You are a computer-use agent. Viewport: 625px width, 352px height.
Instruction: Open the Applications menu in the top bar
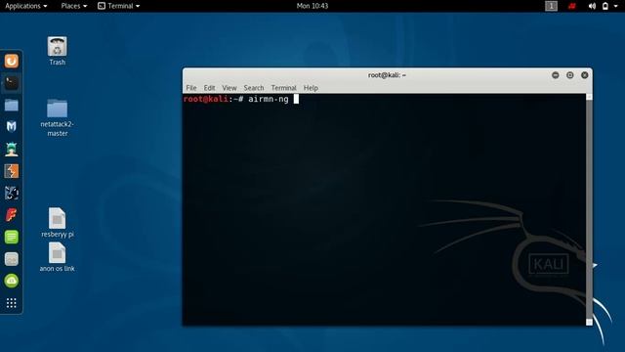pyautogui.click(x=26, y=6)
